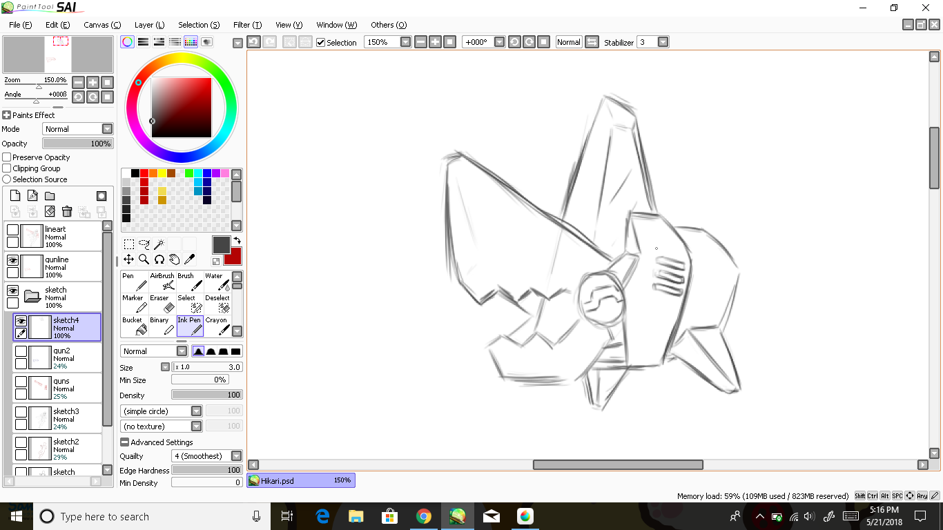This screenshot has height=530, width=943.
Task: Create a new linework layer
Action: pos(32,196)
